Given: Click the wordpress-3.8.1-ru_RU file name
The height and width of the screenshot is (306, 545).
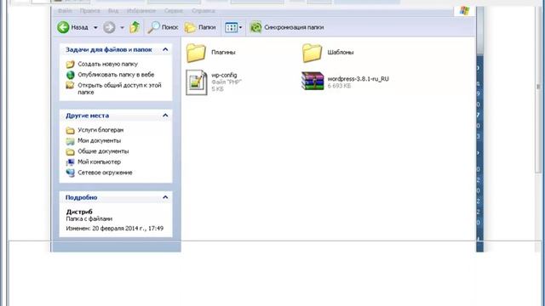Looking at the screenshot, I should [x=358, y=79].
